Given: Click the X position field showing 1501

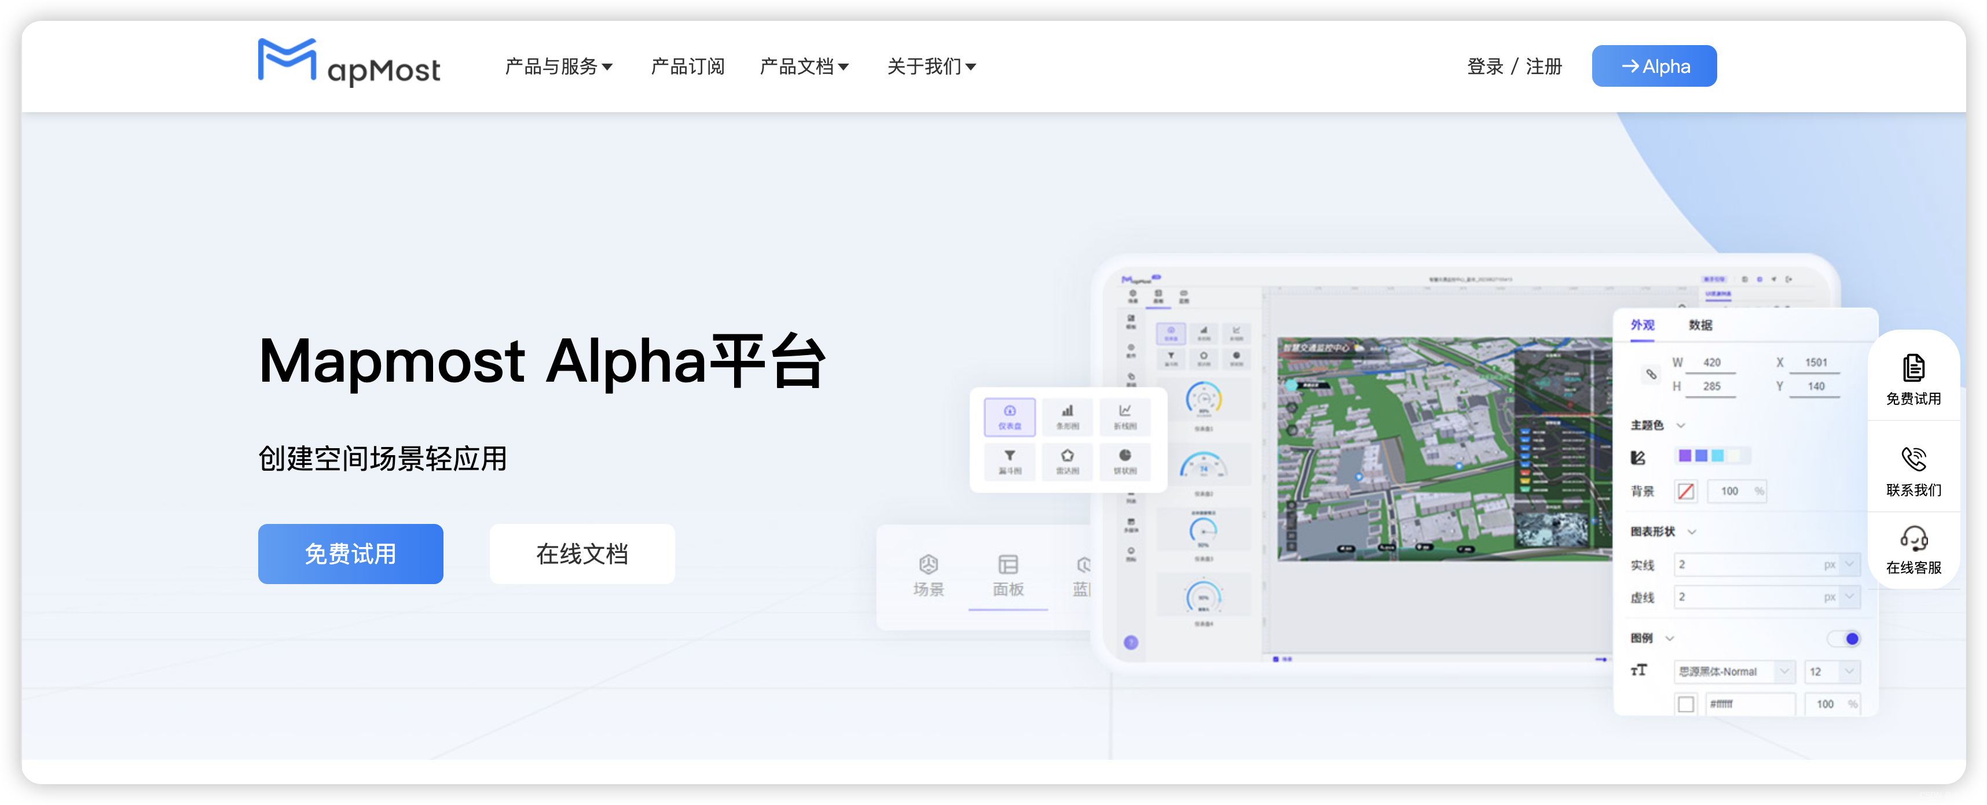Looking at the screenshot, I should point(1815,363).
